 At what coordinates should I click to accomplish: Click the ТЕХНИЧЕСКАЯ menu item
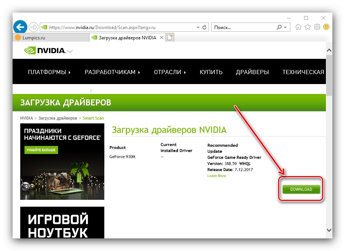tap(303, 72)
